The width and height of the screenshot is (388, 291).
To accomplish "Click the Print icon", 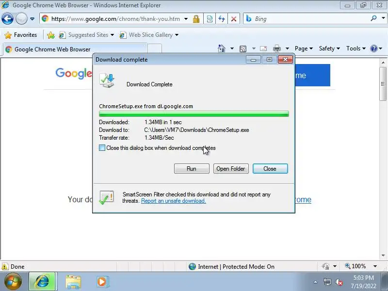I will [276, 48].
